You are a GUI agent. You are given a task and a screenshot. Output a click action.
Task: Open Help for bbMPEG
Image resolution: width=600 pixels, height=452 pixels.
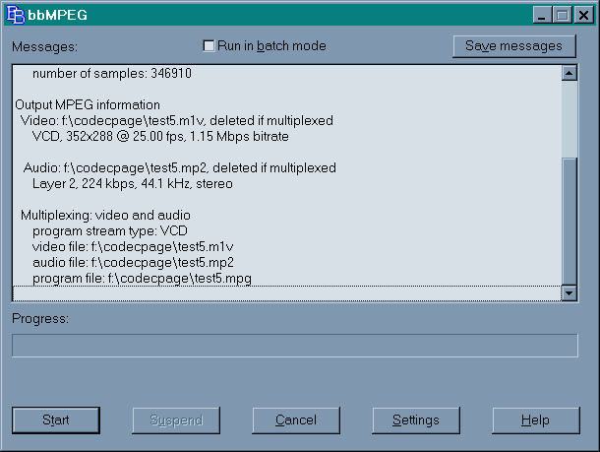(x=535, y=420)
